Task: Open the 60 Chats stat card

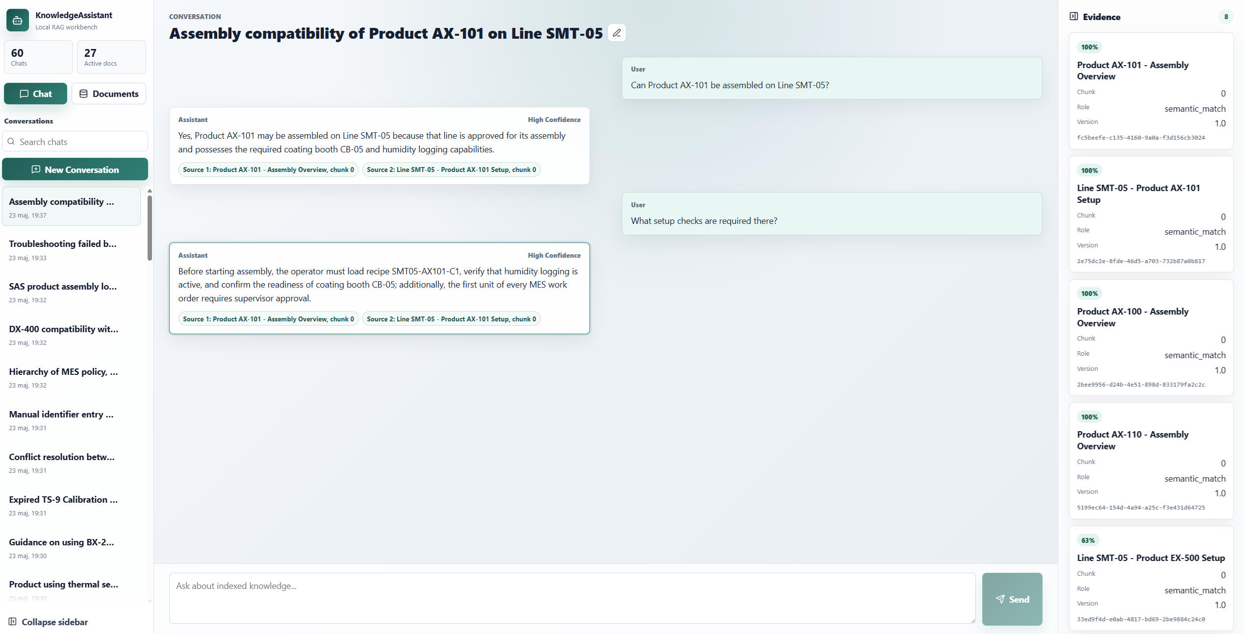Action: (x=38, y=57)
